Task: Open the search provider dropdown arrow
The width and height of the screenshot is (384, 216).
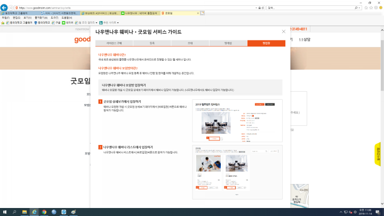Action: (359, 8)
